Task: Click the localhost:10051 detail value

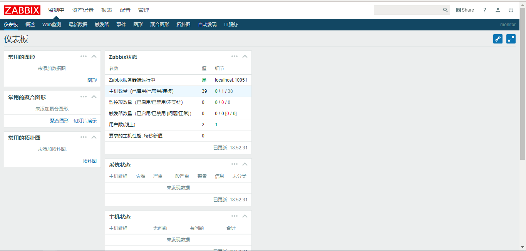Action: [231, 80]
